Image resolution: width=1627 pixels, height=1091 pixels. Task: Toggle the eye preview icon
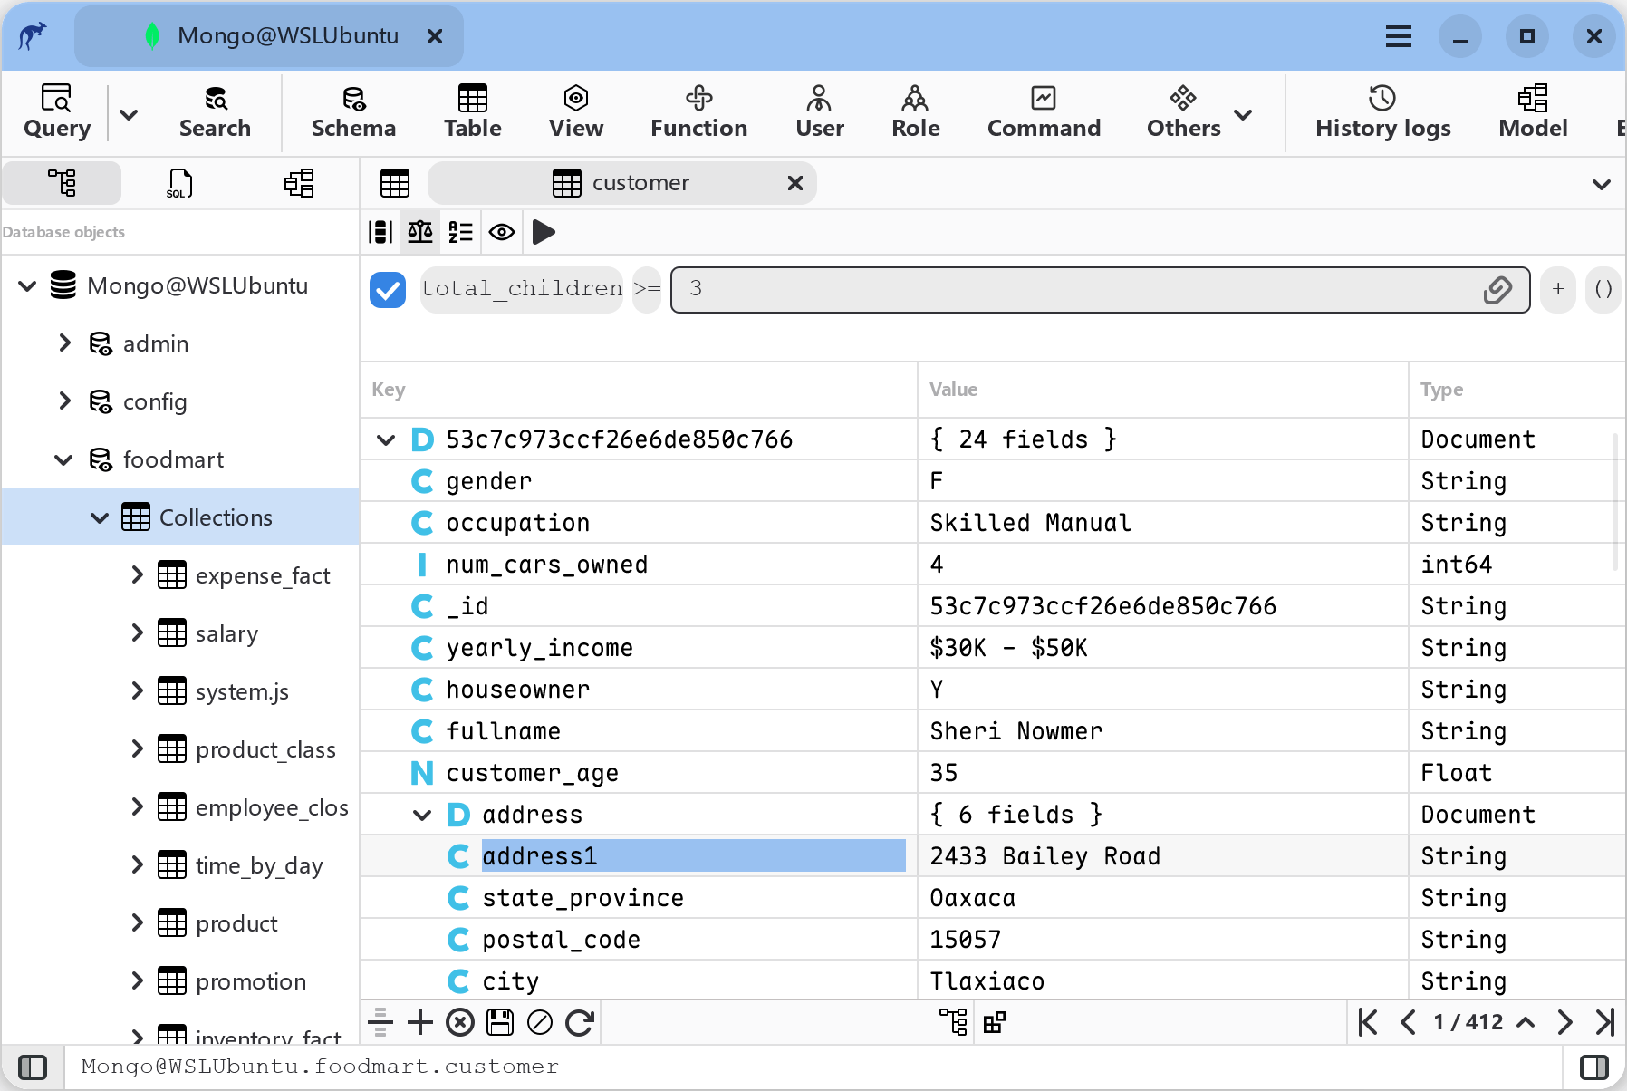pos(502,232)
